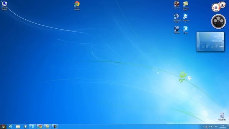Click the small memory dial of gadget
This screenshot has height=129, width=229.
(223, 5)
